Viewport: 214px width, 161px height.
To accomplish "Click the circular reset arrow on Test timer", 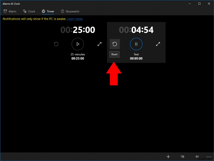I will click(114, 44).
